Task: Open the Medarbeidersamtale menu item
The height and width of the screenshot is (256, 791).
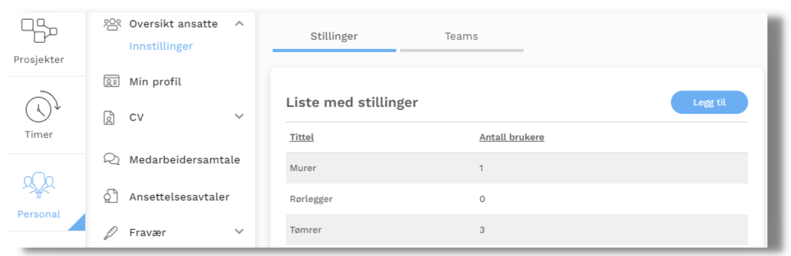Action: (x=184, y=160)
